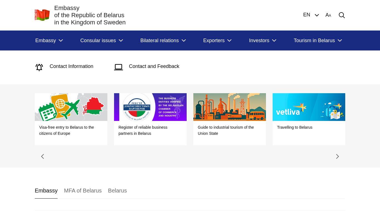
Task: Open the Visa-free entry to Belarus link
Action: point(66,130)
